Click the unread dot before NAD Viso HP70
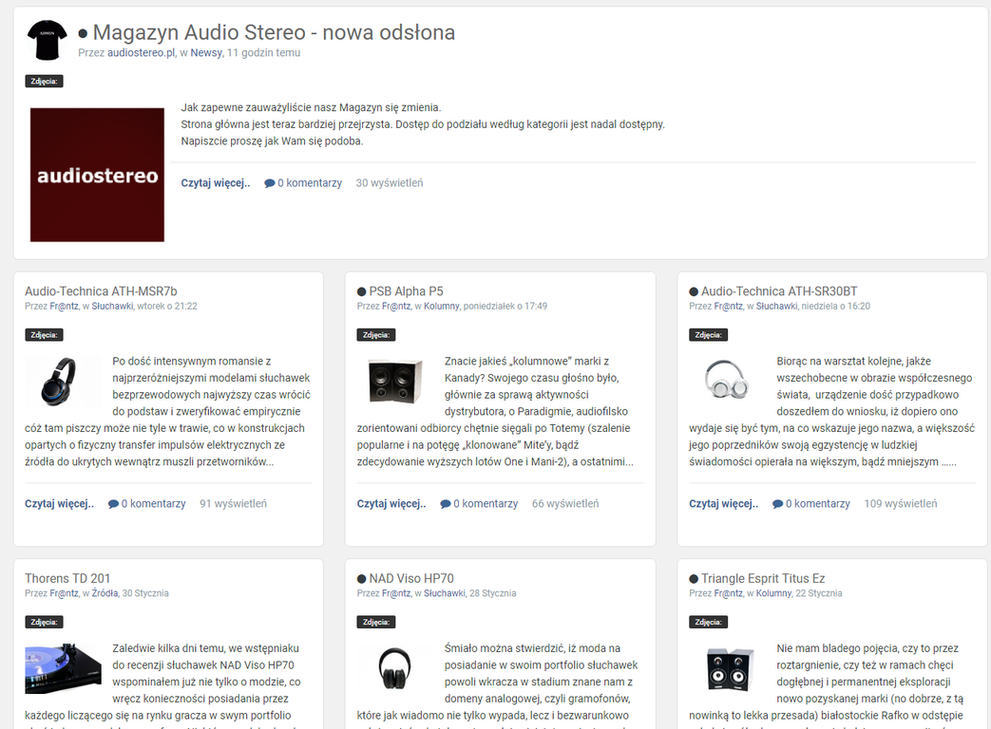Screen dimensions: 991x729 (361, 579)
